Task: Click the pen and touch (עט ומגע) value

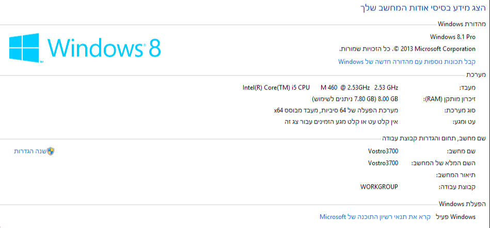Action: [341, 121]
